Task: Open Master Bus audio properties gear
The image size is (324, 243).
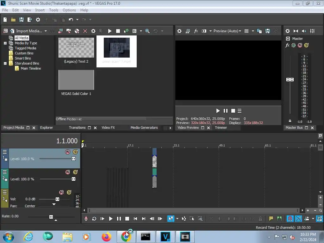Action: pyautogui.click(x=287, y=31)
